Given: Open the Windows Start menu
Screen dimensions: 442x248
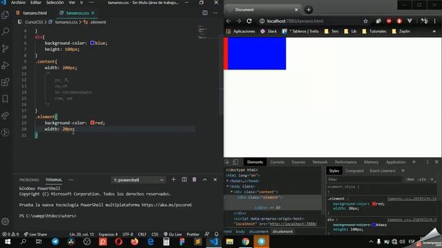Looking at the screenshot, I should (8, 242).
